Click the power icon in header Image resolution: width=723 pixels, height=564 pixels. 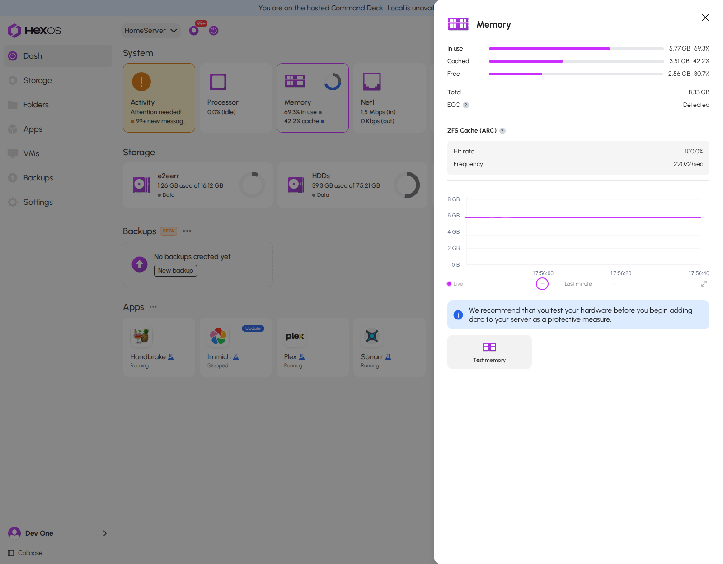click(x=214, y=31)
